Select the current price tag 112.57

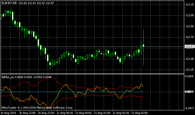coord(189,46)
